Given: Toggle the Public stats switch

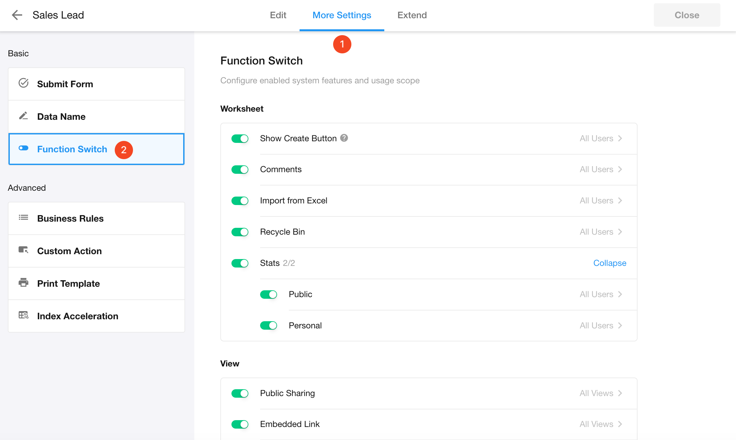Looking at the screenshot, I should pyautogui.click(x=269, y=295).
